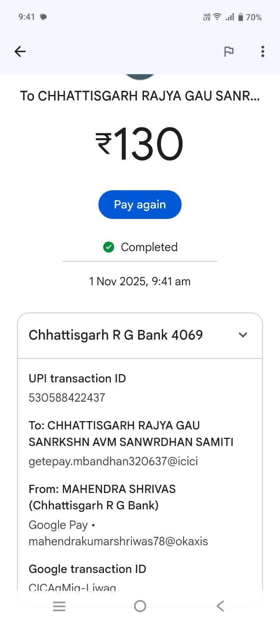Screen dimensions: 280x621
Task: Tap the recipient name title at top
Action: pos(140,96)
